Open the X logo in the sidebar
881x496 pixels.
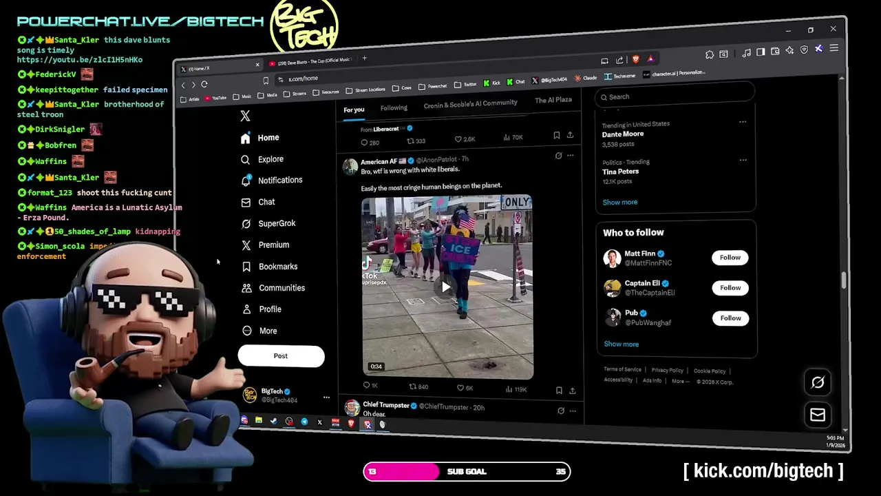(245, 116)
